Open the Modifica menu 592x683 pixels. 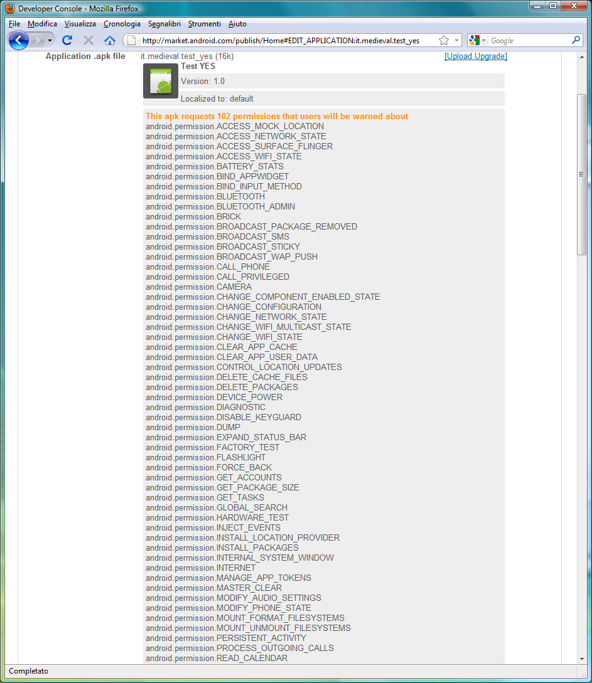click(x=42, y=24)
